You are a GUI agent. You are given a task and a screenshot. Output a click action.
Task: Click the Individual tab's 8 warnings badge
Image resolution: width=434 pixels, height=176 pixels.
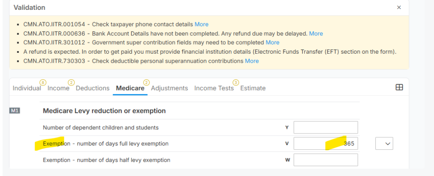coord(43,82)
